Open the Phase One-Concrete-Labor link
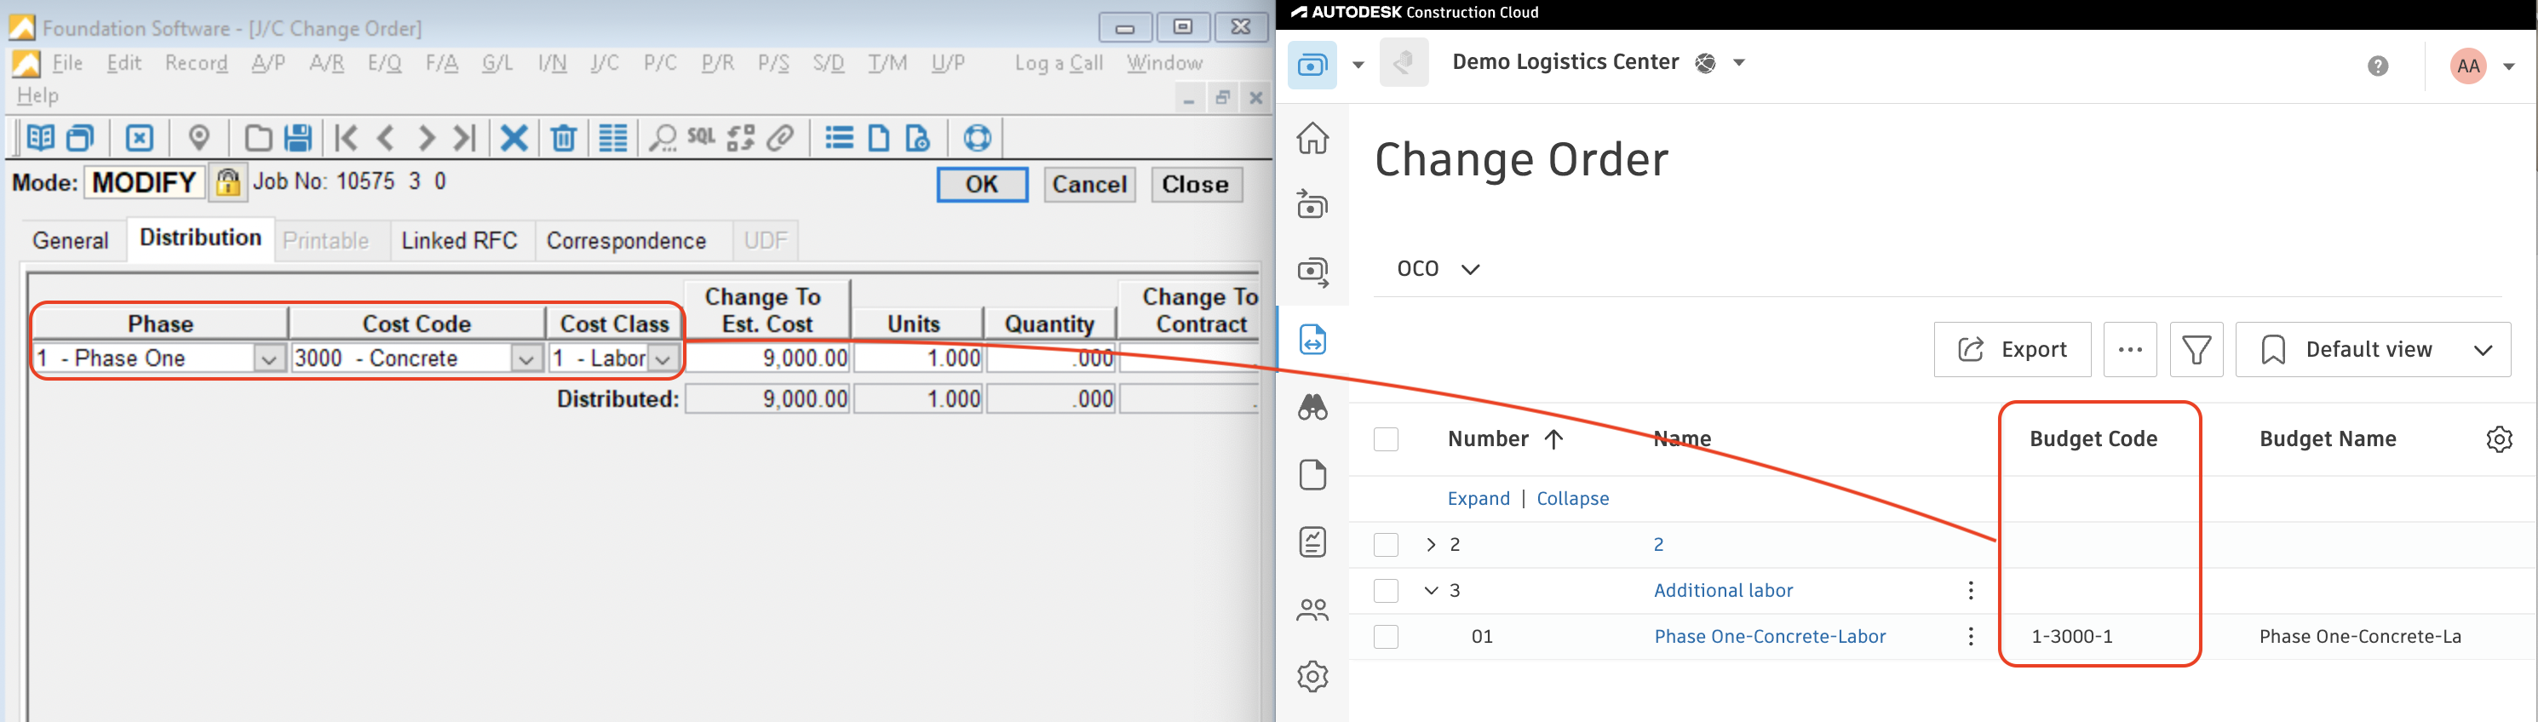The image size is (2538, 722). click(x=1770, y=638)
